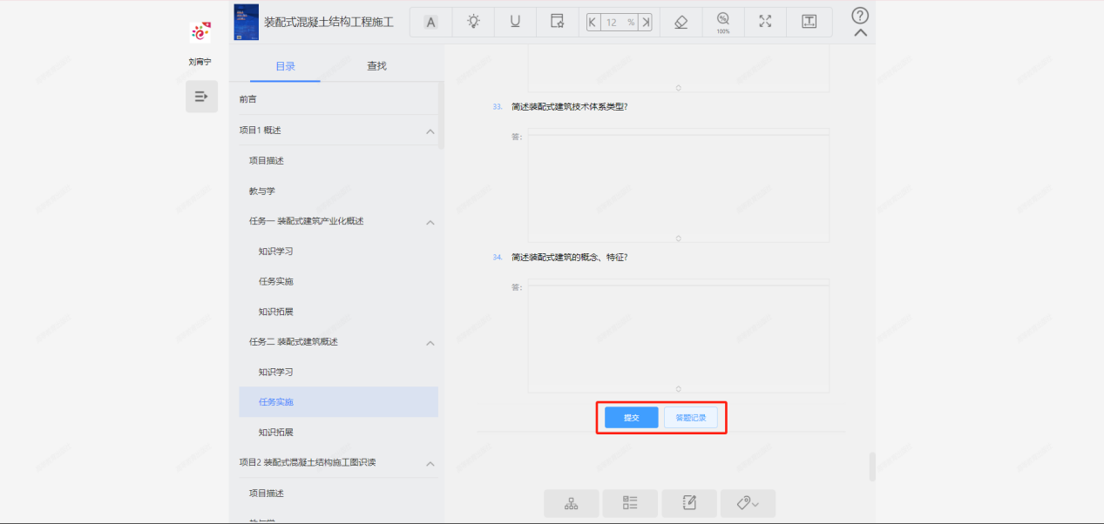
Task: Toggle the sidebar panel collapse button
Action: coord(201,97)
